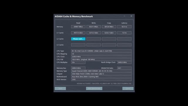The height and width of the screenshot is (106, 188).
Task: Select the Memory Latency value 92.0 ns
Action: pyautogui.click(x=124, y=27)
